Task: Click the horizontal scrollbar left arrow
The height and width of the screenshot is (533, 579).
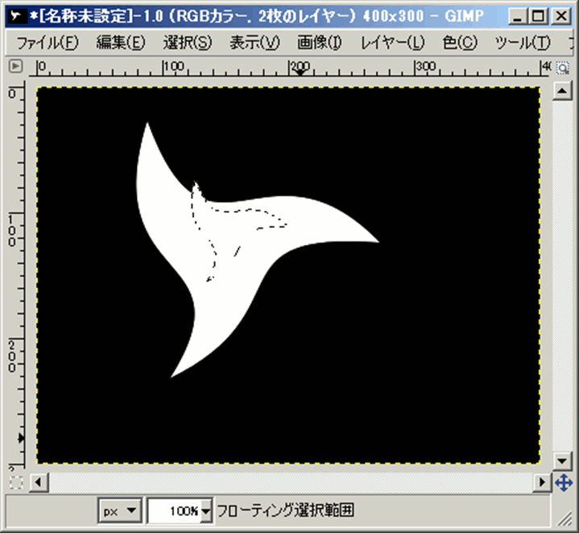Action: [x=36, y=483]
